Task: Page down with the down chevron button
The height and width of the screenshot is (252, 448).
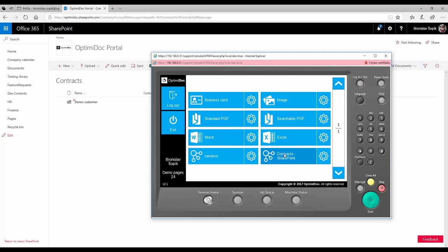Action: (338, 173)
